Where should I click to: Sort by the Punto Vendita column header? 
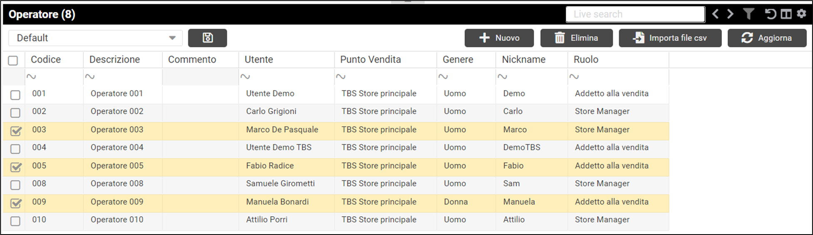click(370, 60)
